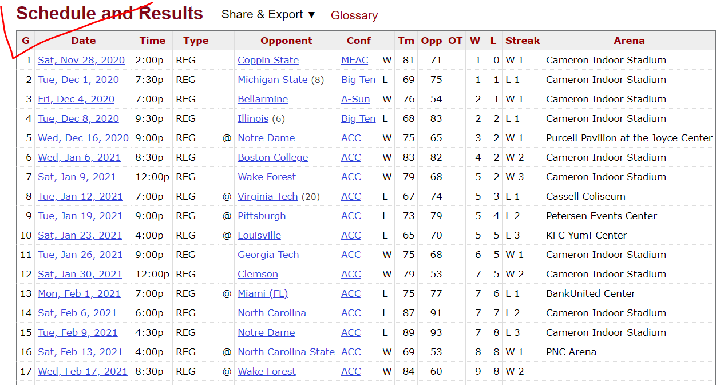The image size is (724, 385).
Task: Open the Louisville opponent link
Action: click(x=259, y=235)
